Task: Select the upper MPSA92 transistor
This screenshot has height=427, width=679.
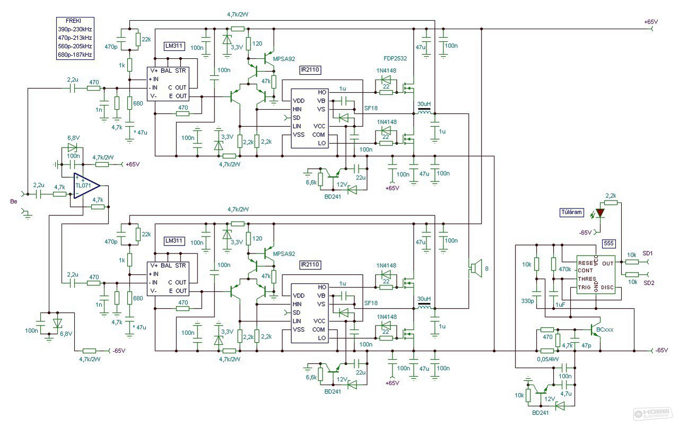Action: pyautogui.click(x=269, y=55)
